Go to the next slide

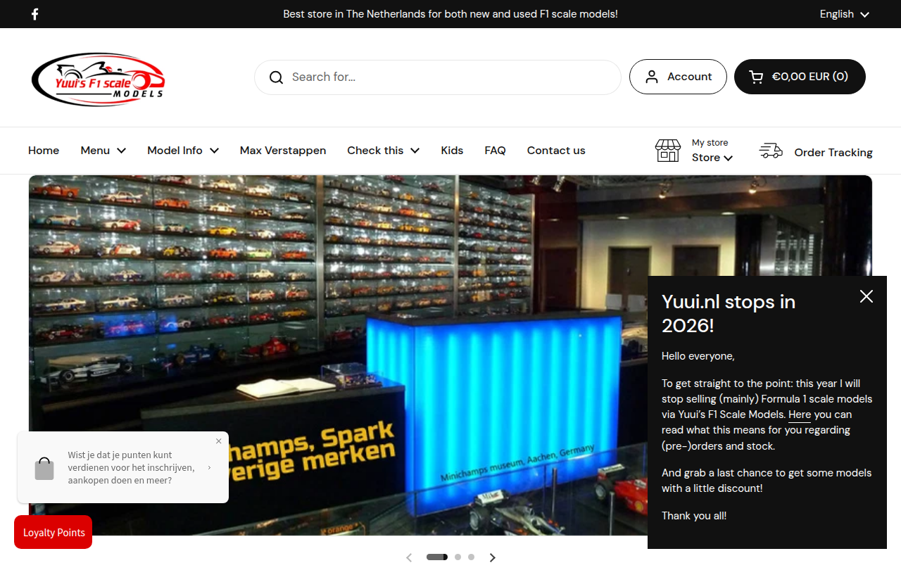(x=493, y=557)
